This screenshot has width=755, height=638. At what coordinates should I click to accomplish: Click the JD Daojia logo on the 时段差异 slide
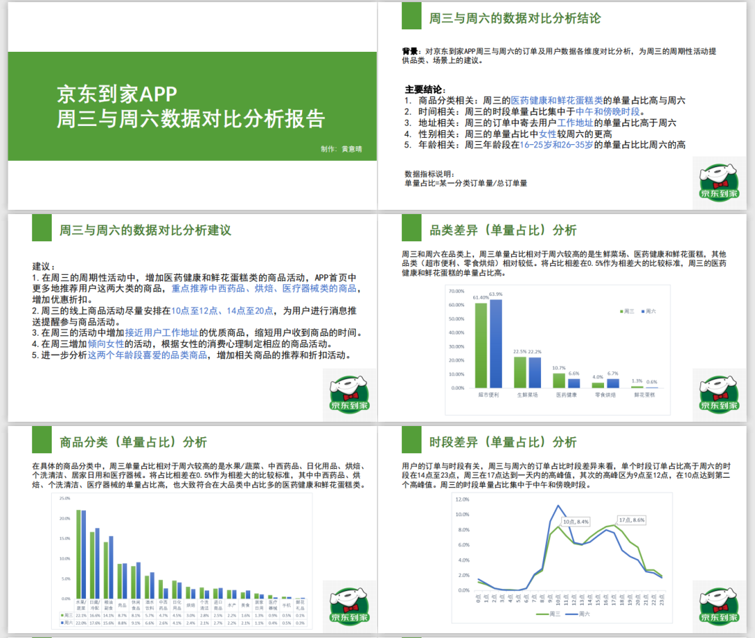coord(719,606)
